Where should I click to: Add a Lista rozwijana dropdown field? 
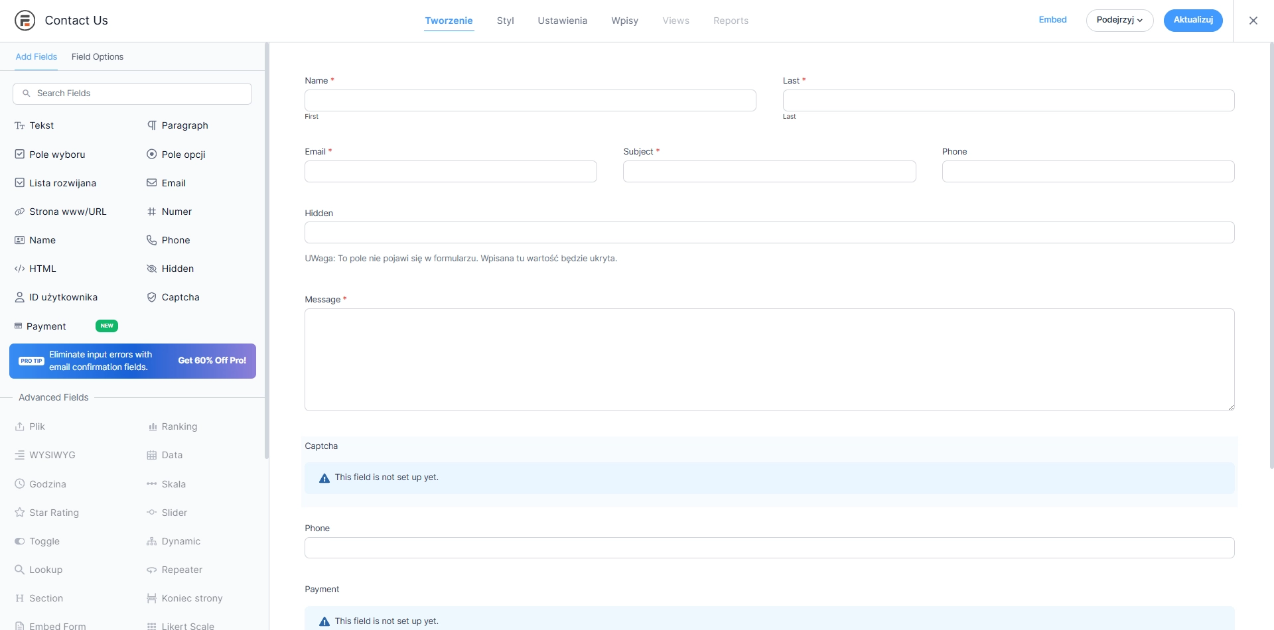click(x=56, y=183)
